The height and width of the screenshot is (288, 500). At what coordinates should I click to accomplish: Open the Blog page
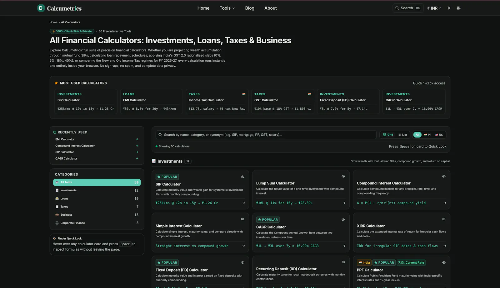(x=250, y=8)
